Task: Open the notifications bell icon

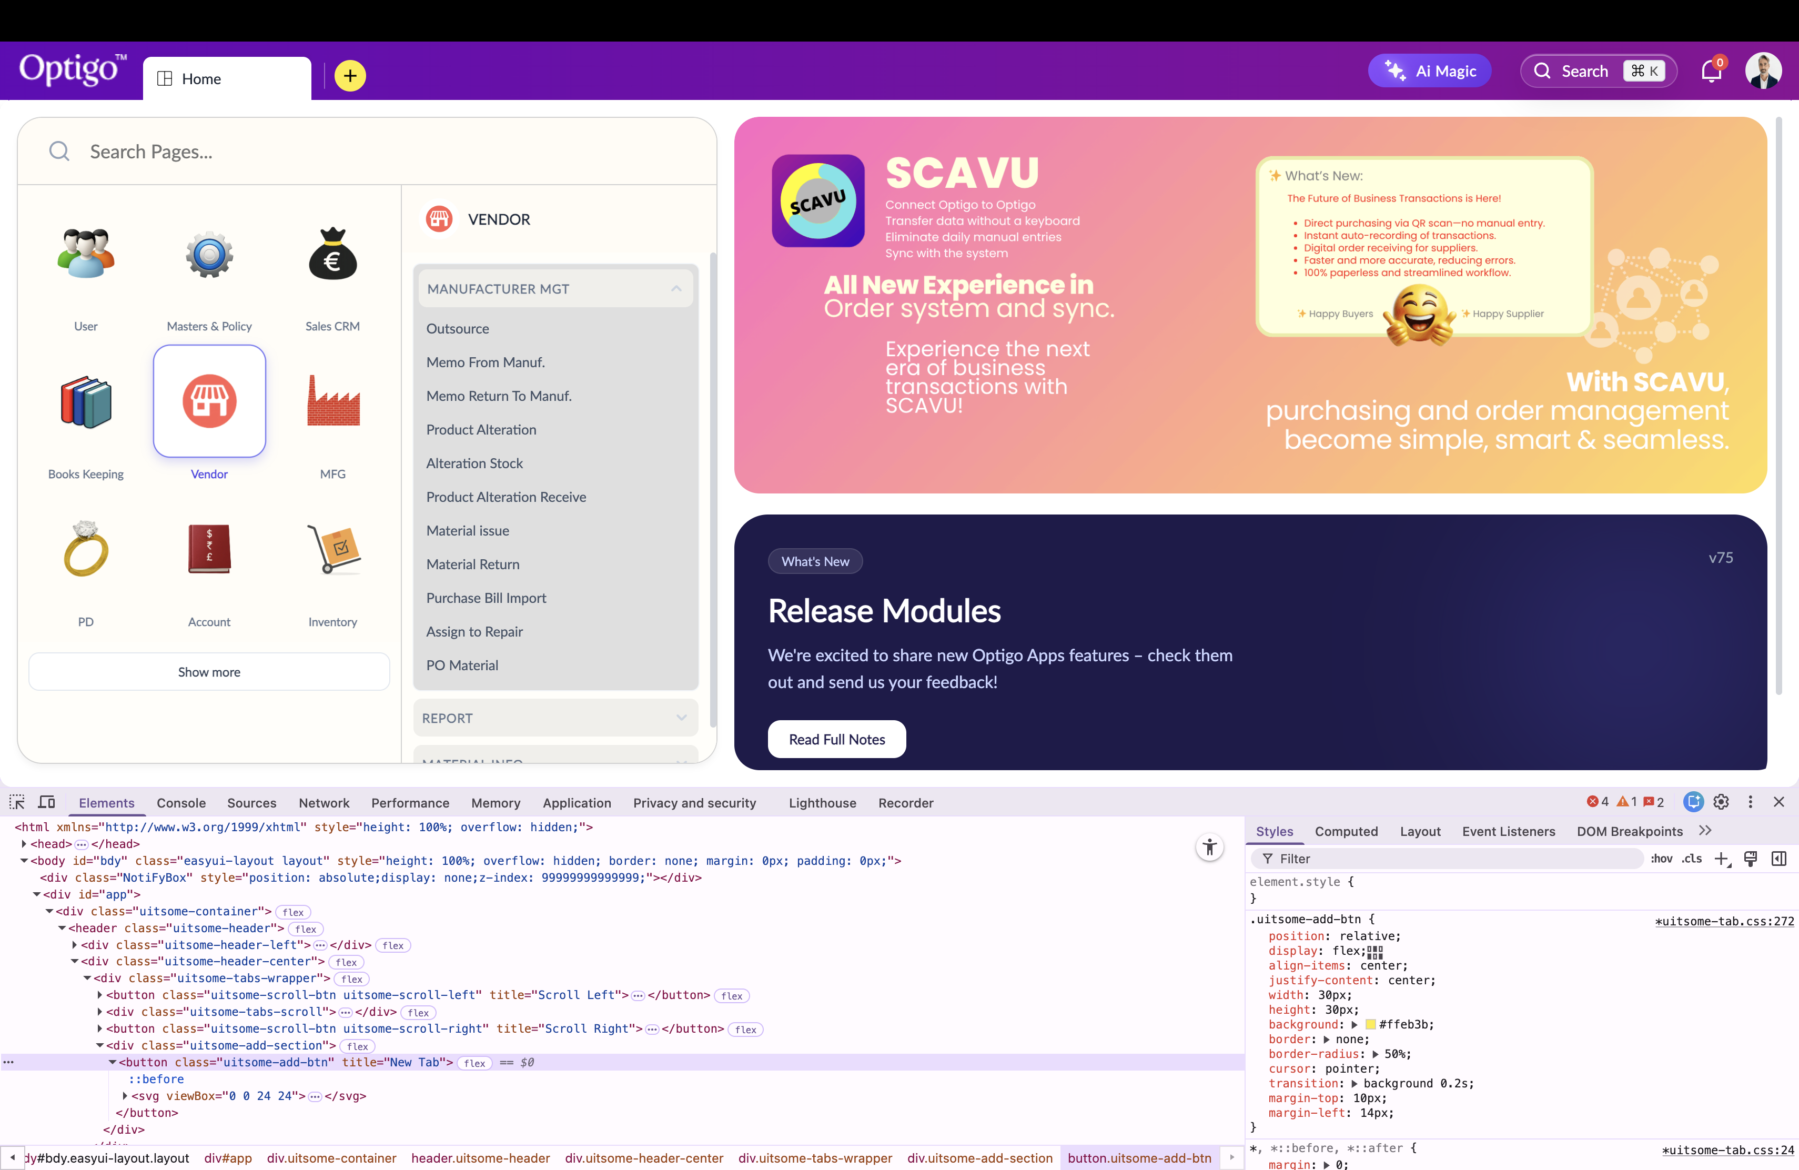Action: [x=1711, y=72]
